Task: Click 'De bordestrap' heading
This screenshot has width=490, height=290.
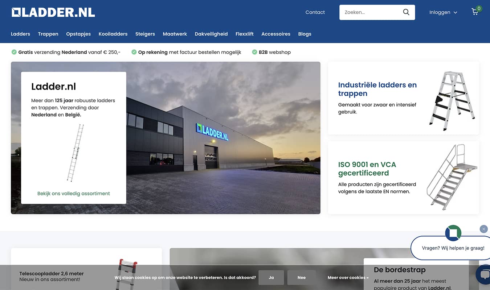Action: [400, 270]
